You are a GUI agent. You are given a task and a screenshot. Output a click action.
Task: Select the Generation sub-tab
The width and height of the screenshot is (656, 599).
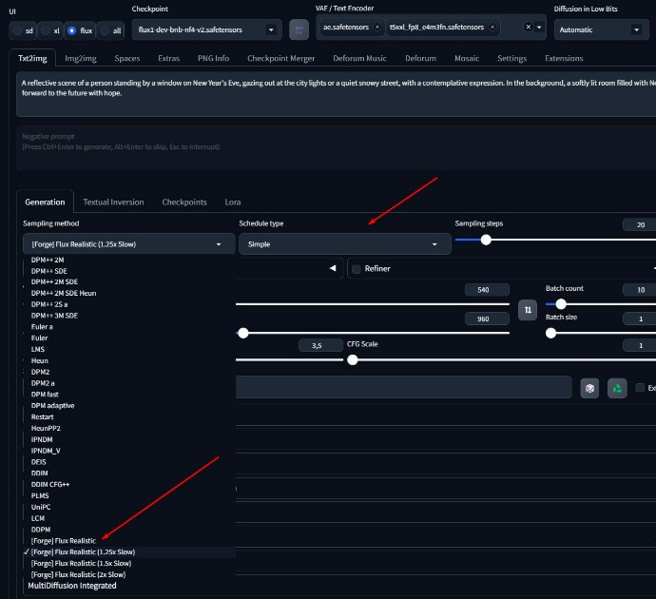(x=45, y=202)
